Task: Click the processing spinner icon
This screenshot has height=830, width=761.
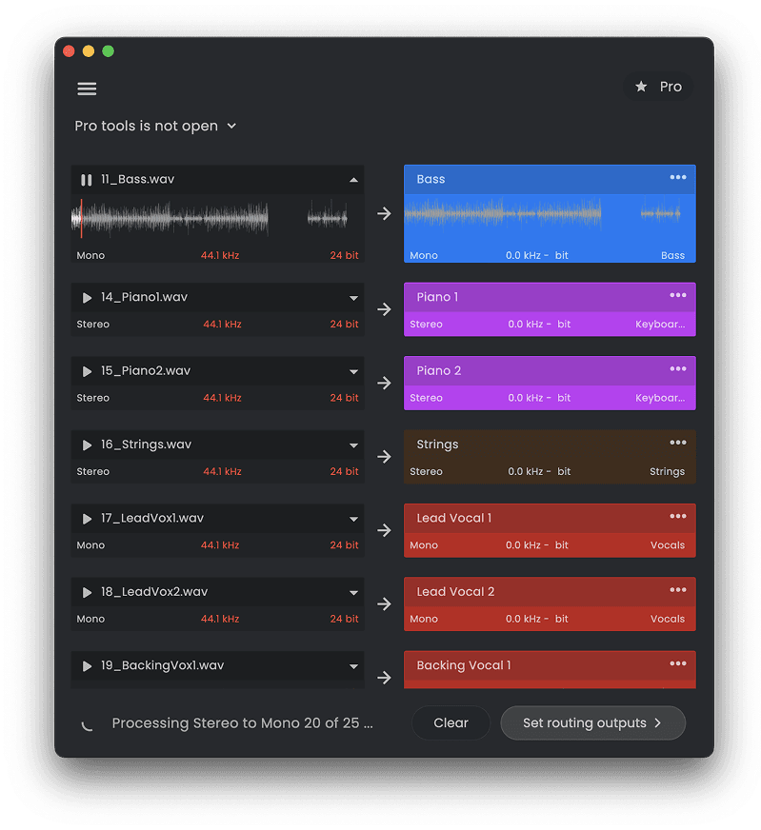Action: tap(87, 724)
